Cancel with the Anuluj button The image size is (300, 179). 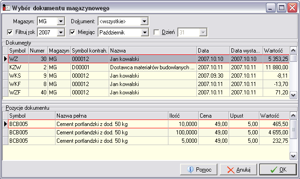238,169
